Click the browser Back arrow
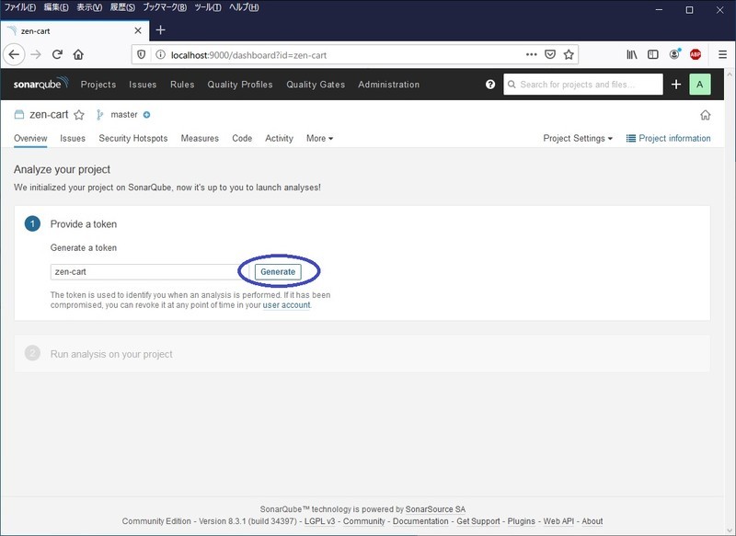 point(14,55)
